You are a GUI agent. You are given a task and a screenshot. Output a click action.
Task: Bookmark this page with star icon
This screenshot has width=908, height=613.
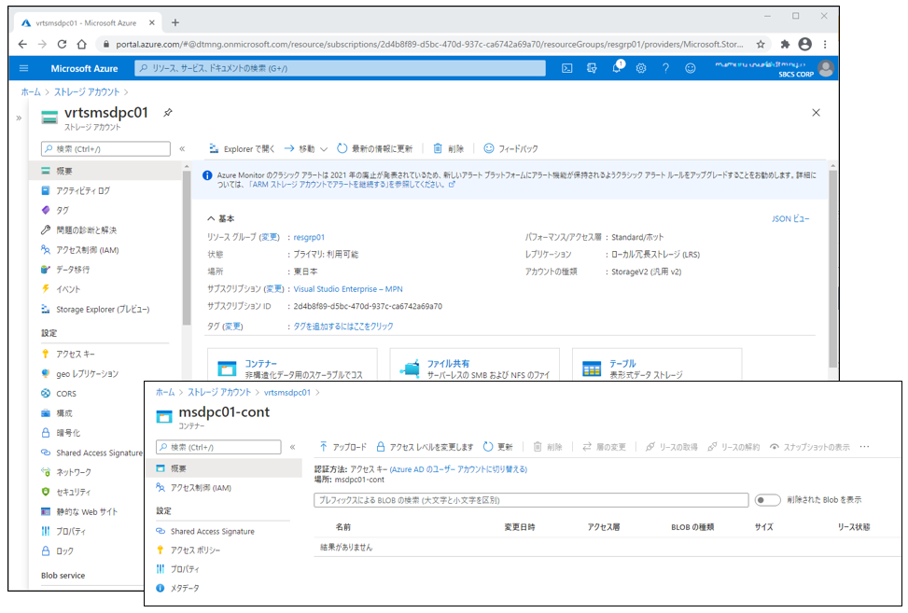click(761, 44)
